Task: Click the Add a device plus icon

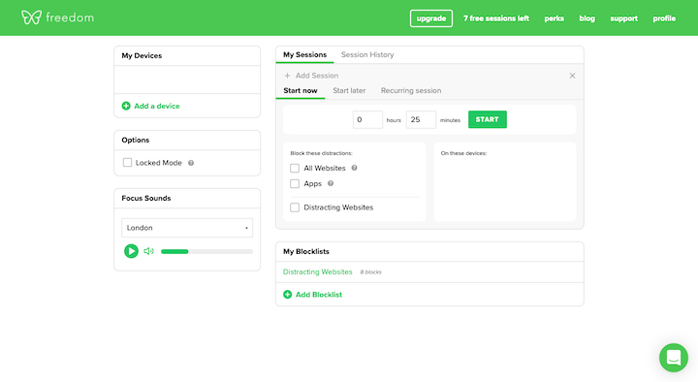Action: tap(126, 106)
